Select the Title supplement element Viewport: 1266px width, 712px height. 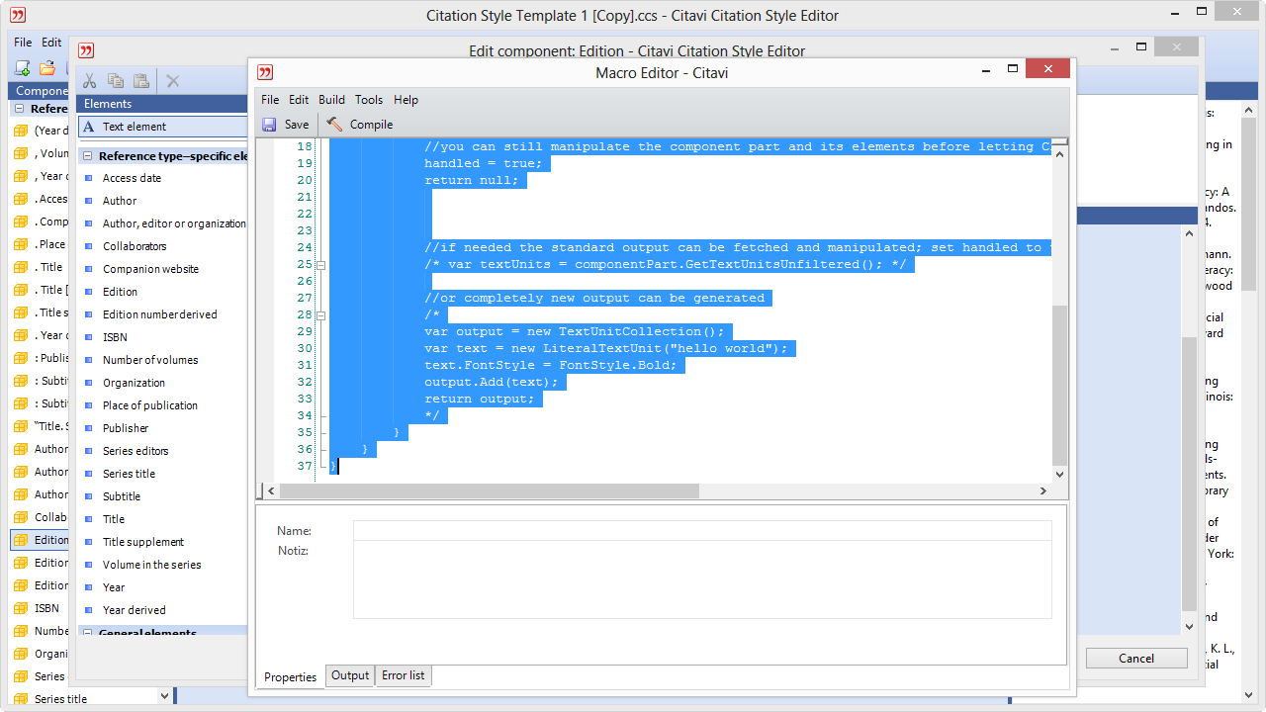tap(143, 542)
